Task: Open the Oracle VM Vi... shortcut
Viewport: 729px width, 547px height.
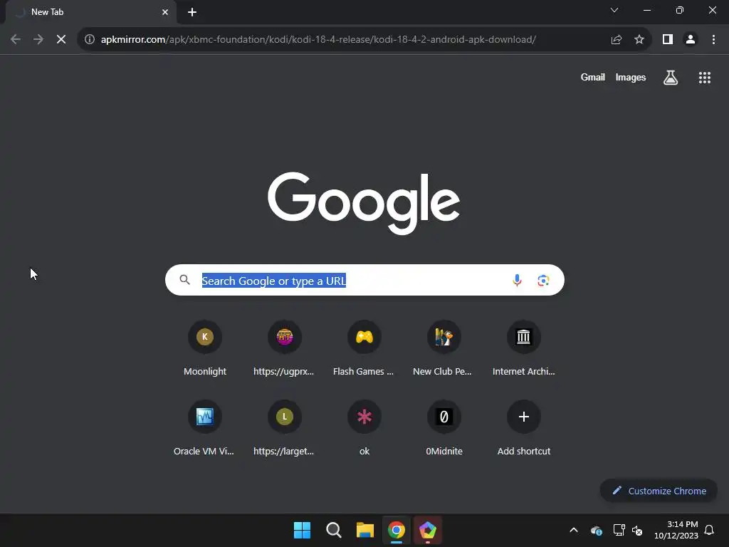Action: pyautogui.click(x=205, y=428)
